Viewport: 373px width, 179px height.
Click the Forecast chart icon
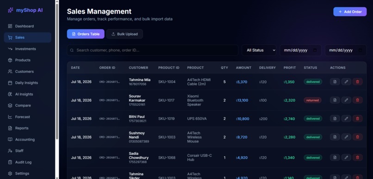pos(10,117)
